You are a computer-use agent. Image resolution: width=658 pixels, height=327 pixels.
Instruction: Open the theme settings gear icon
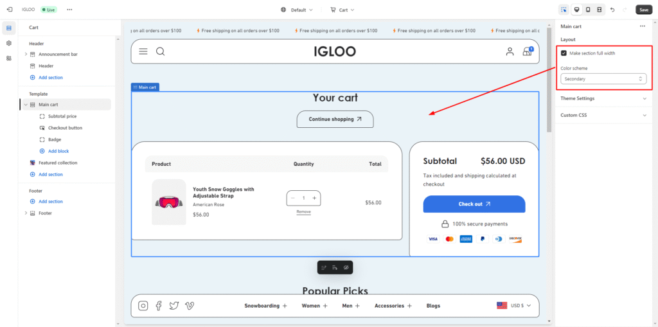click(x=9, y=43)
